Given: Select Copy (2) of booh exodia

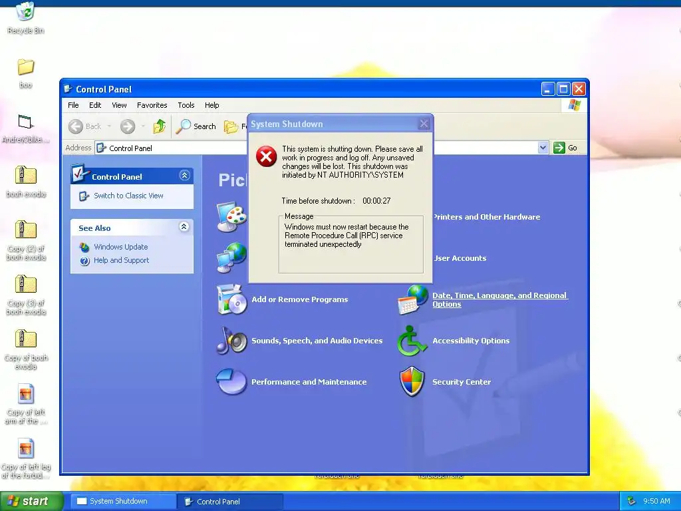Looking at the screenshot, I should pyautogui.click(x=26, y=230).
